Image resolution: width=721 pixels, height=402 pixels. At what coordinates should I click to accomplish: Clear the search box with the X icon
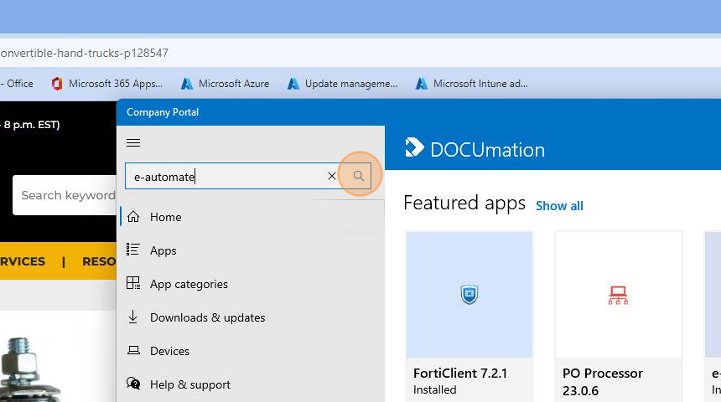pyautogui.click(x=331, y=176)
